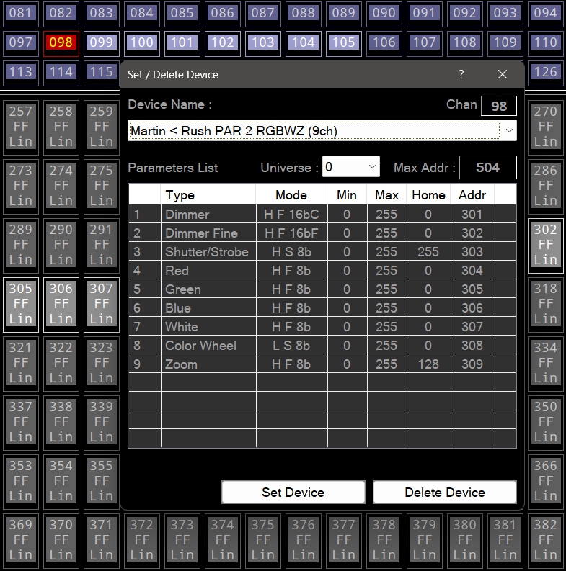The width and height of the screenshot is (566, 571).
Task: Click the help question mark in dialog title
Action: pyautogui.click(x=461, y=74)
